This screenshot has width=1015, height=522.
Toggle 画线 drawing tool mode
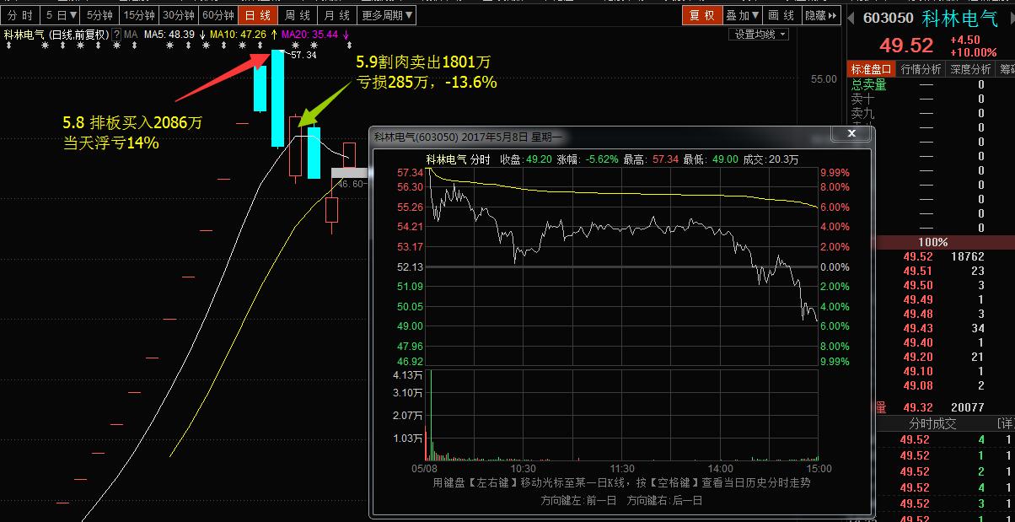coord(781,15)
